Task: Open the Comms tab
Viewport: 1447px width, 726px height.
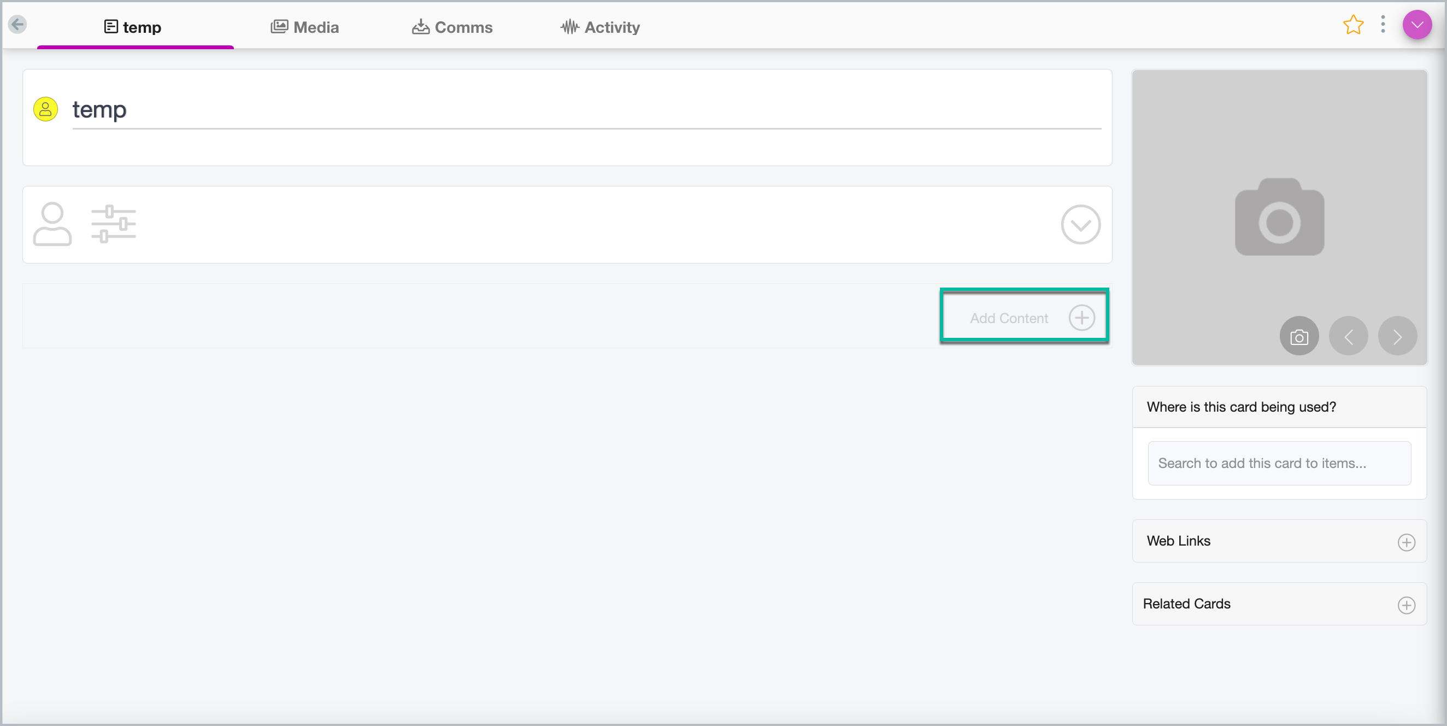Action: click(452, 27)
